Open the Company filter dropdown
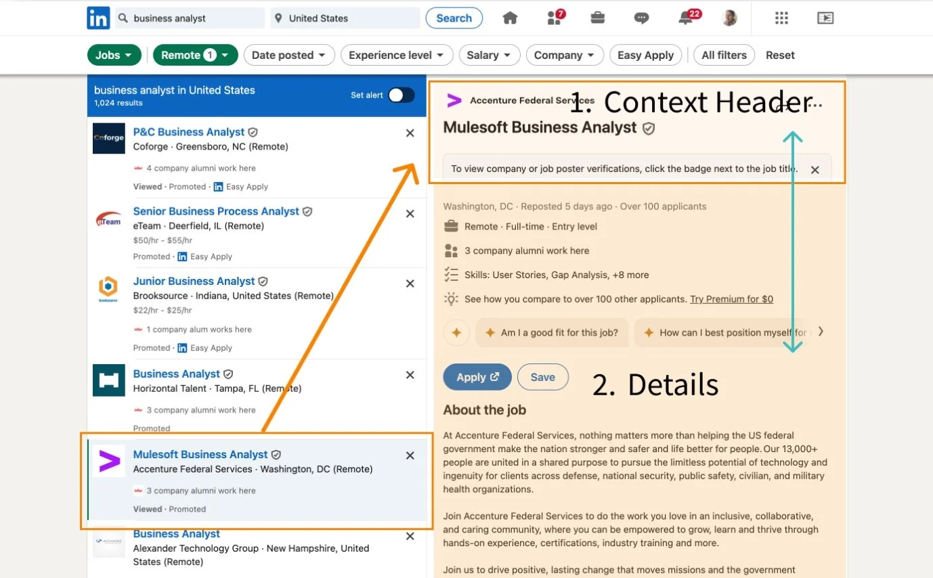The image size is (933, 578). coord(565,55)
